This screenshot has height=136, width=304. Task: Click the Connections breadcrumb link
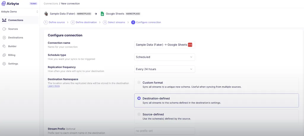51,4
